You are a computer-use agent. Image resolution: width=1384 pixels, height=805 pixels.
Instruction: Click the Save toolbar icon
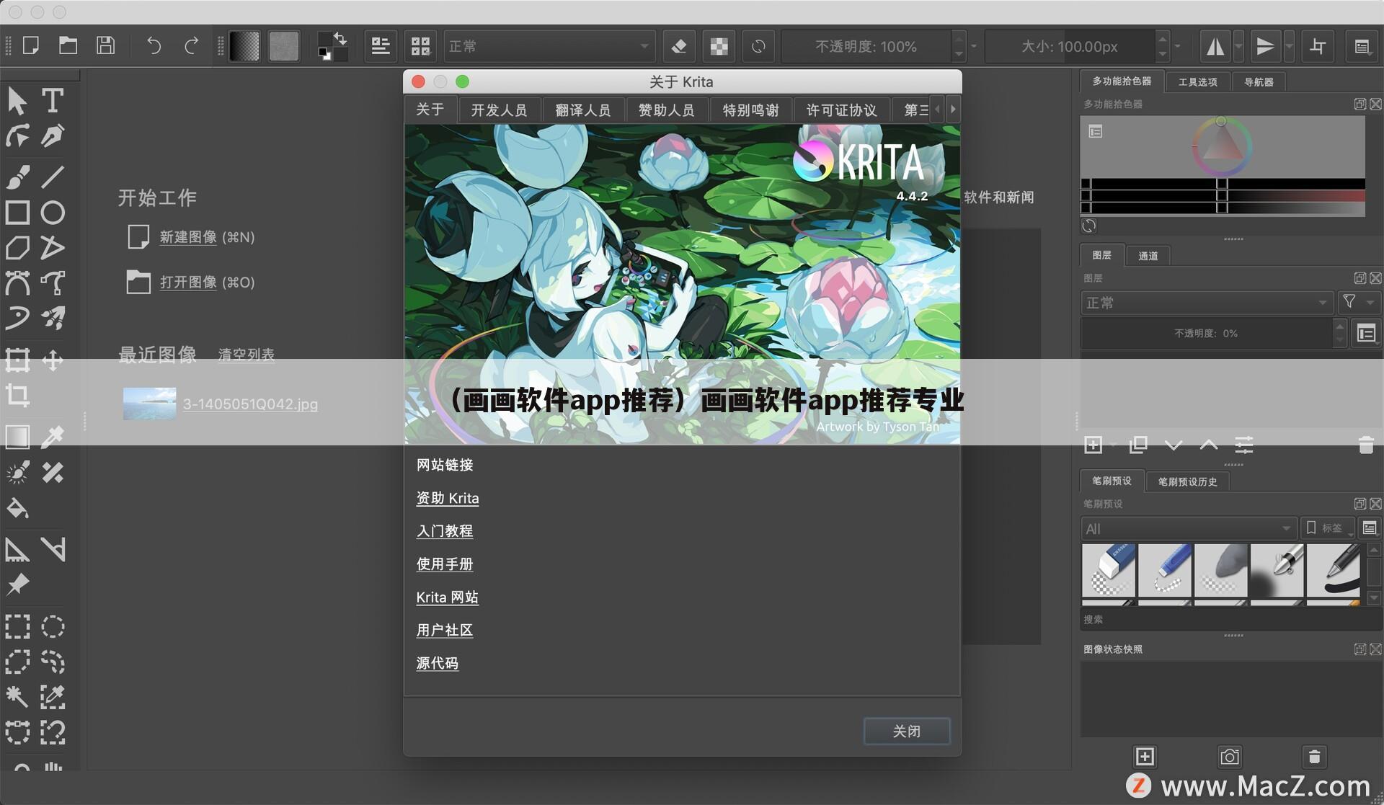106,46
